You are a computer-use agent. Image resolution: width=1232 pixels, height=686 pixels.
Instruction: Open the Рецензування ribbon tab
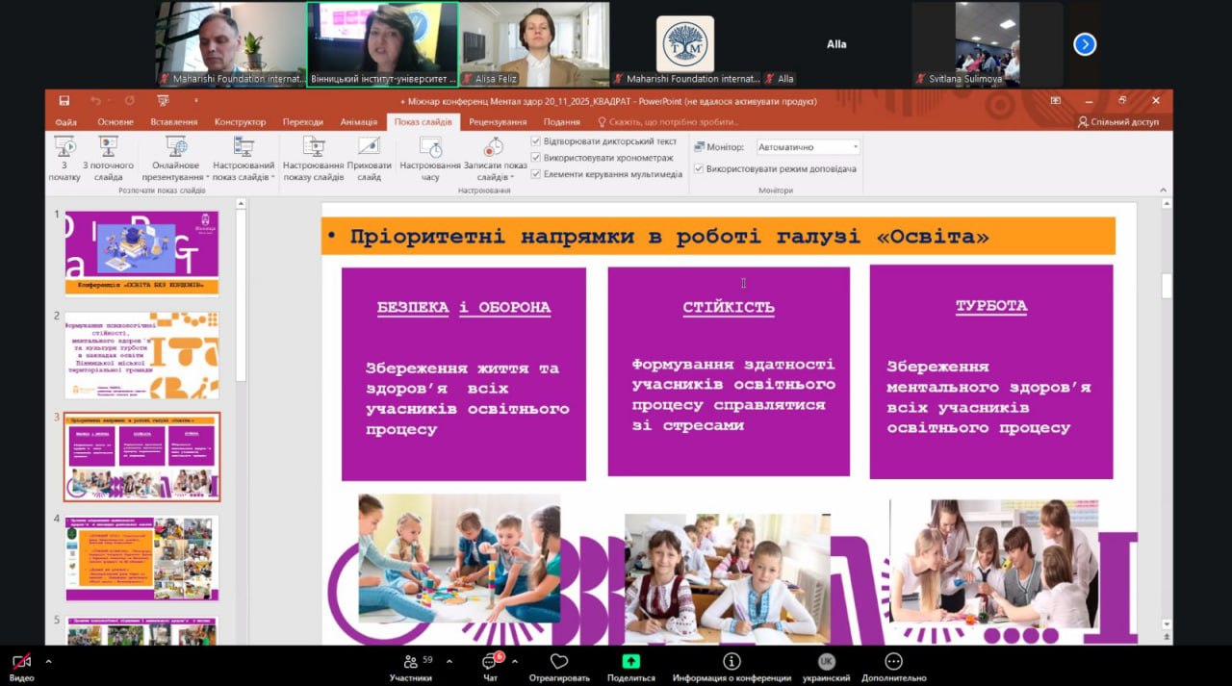[x=498, y=122]
